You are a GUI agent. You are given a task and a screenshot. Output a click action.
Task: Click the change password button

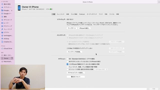coord(116,42)
